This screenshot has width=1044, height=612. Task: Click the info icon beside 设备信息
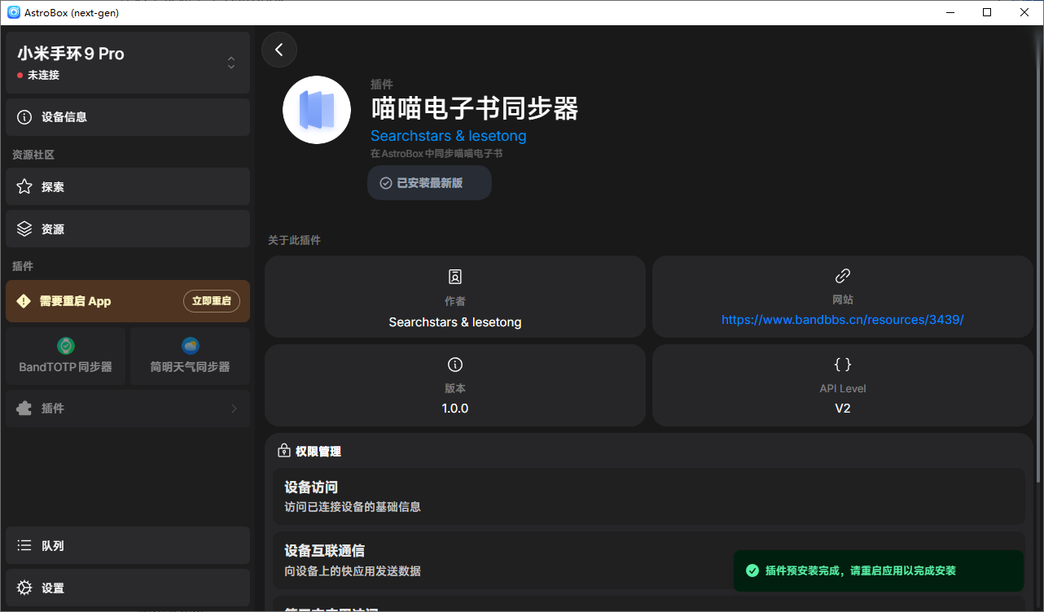tap(24, 117)
